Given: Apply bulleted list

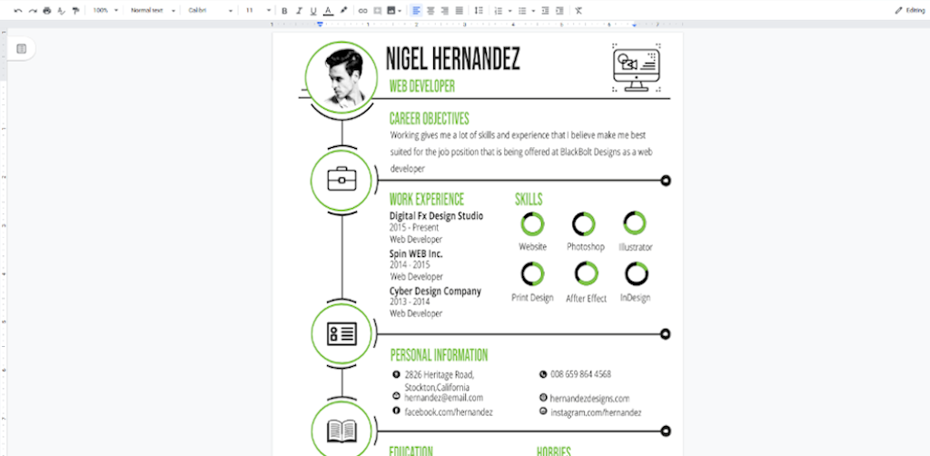Looking at the screenshot, I should [522, 11].
